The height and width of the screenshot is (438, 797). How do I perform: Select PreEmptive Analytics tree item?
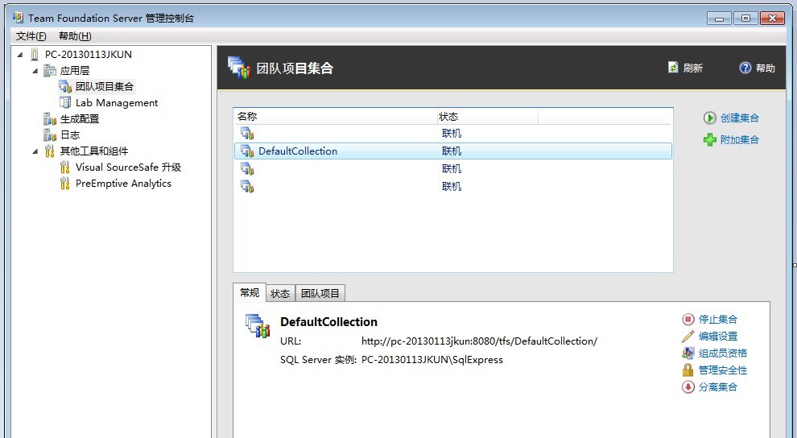pos(123,184)
